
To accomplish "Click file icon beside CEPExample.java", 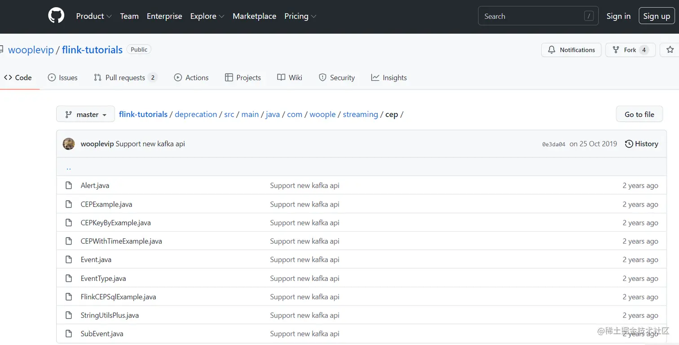I will [69, 204].
